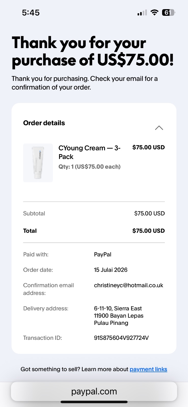
Task: Select the CYoung Cream — 3-Pack item name
Action: tap(90, 152)
